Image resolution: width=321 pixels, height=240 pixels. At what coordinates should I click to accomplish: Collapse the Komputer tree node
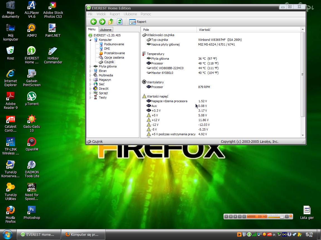(x=90, y=40)
